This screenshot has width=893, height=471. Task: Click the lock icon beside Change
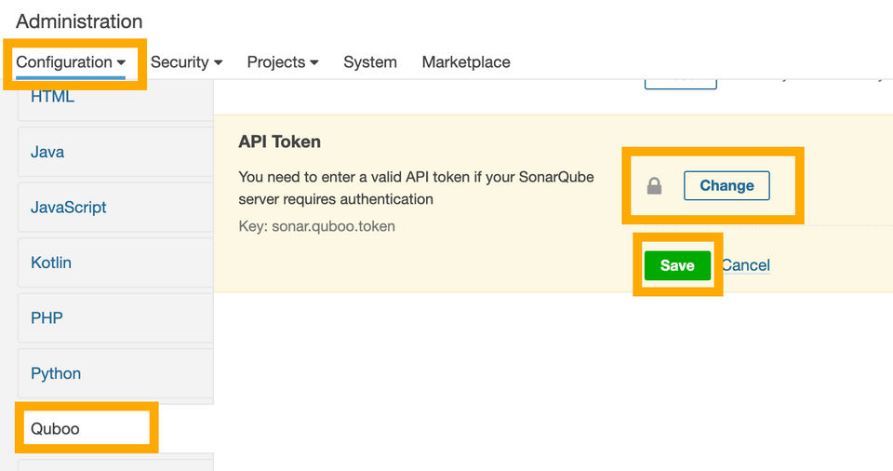click(x=654, y=186)
